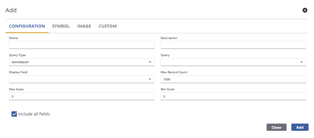Viewport: 314px width, 138px height.
Task: Open the Query dropdown arrow
Action: (x=302, y=62)
